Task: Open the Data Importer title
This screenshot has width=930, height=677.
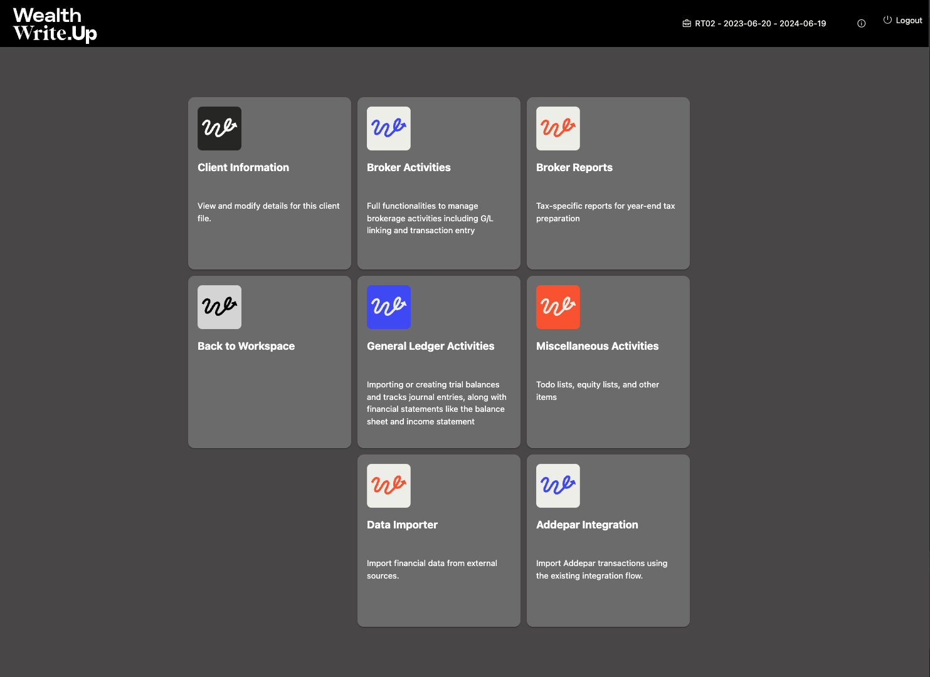Action: click(402, 525)
